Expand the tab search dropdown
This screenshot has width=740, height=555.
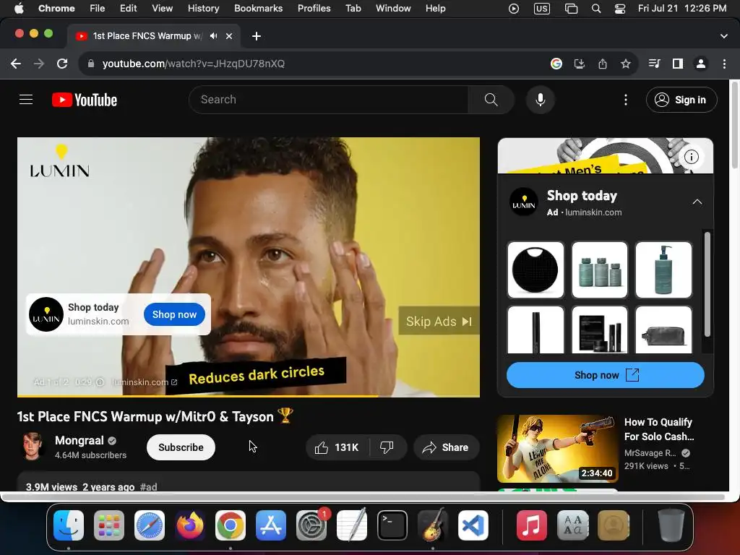(x=724, y=36)
